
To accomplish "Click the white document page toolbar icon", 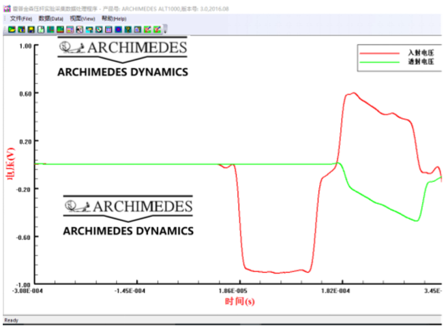I will point(41,29).
